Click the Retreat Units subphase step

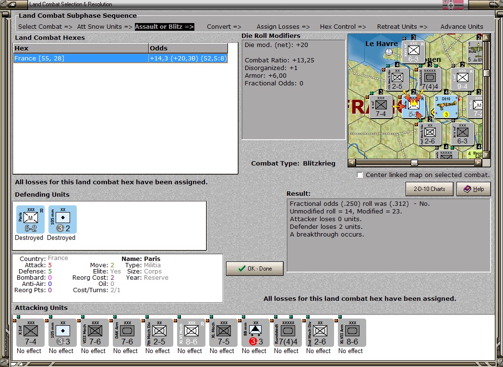tap(402, 27)
